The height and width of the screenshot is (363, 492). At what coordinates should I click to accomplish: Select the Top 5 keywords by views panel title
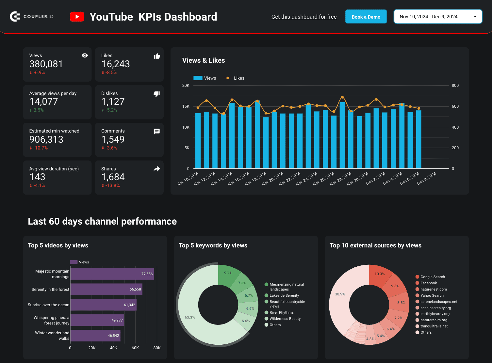click(x=213, y=245)
